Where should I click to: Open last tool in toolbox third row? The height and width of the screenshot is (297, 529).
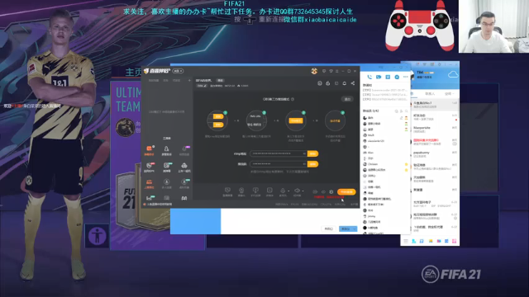[x=184, y=183]
